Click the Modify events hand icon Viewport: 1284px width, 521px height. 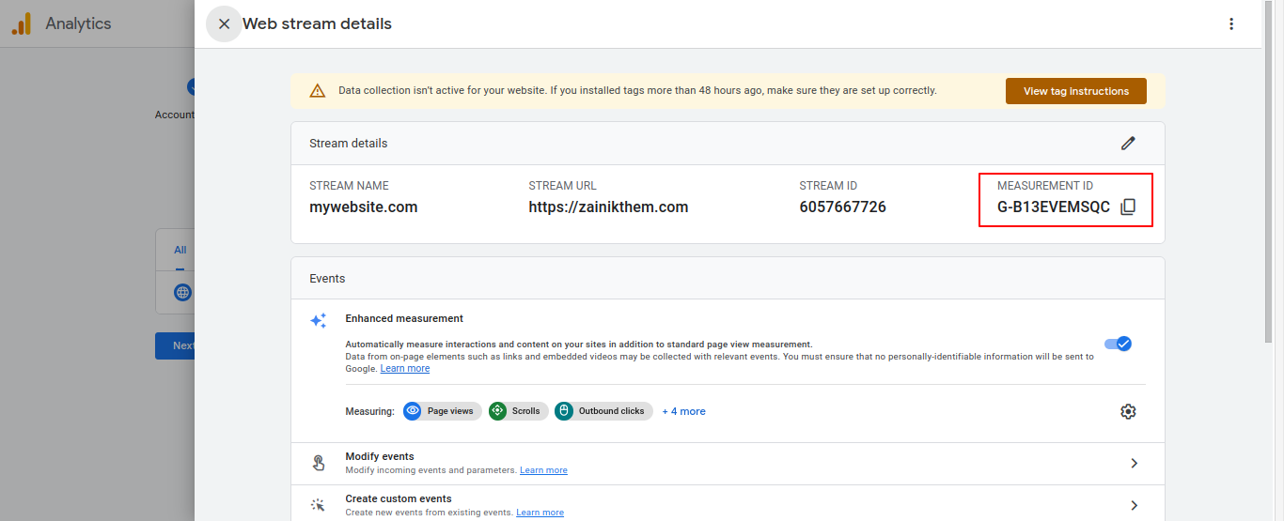click(x=319, y=463)
